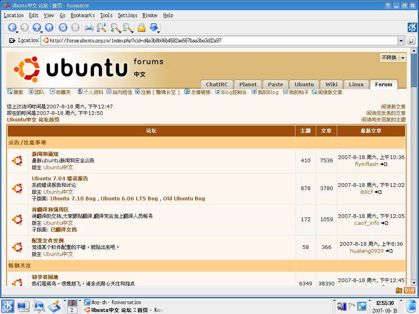Open latest post icon beside iblicf

(x=378, y=192)
